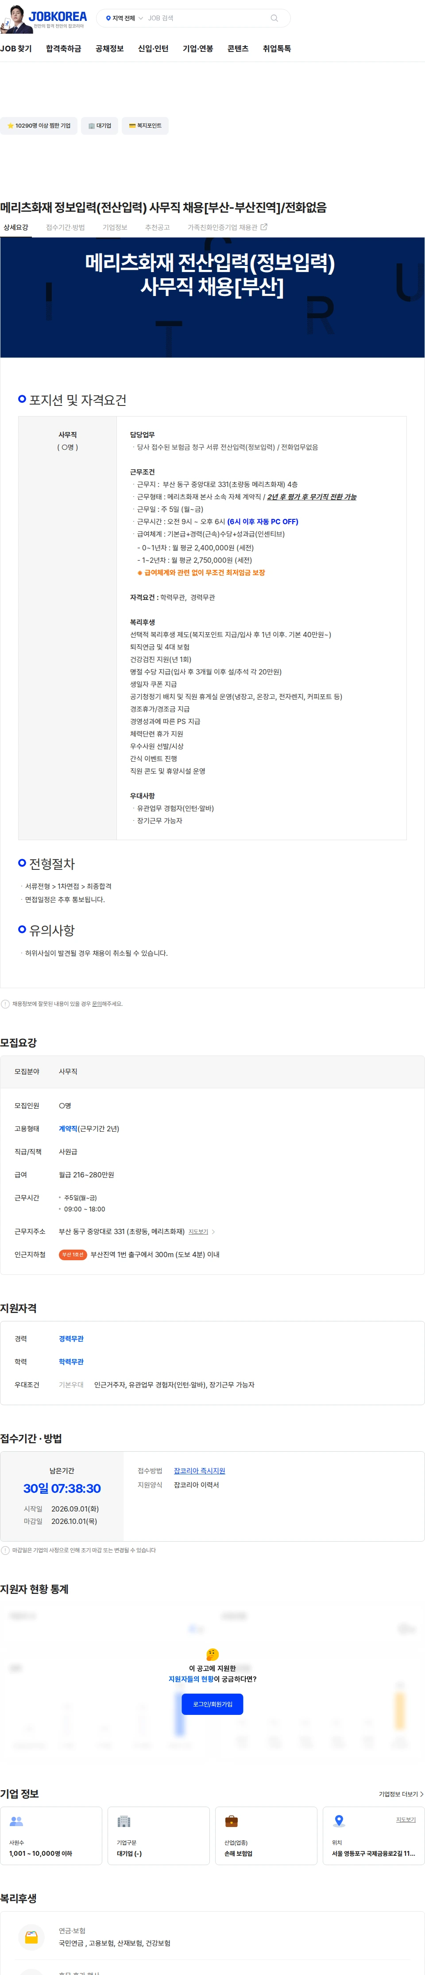Click the 월급 216~280만원 salary text
The image size is (425, 1975).
pos(86,1175)
